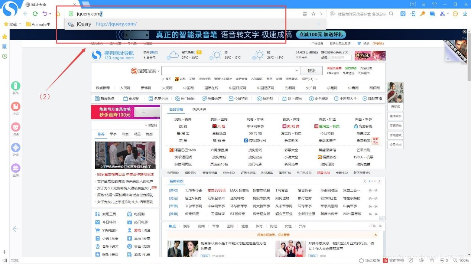Open the 电视剧 channel link
The width and height of the screenshot is (471, 264).
point(131,99)
